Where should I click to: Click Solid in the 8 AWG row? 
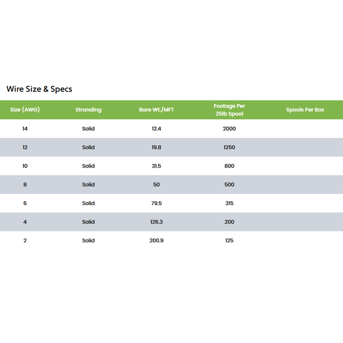click(x=89, y=185)
